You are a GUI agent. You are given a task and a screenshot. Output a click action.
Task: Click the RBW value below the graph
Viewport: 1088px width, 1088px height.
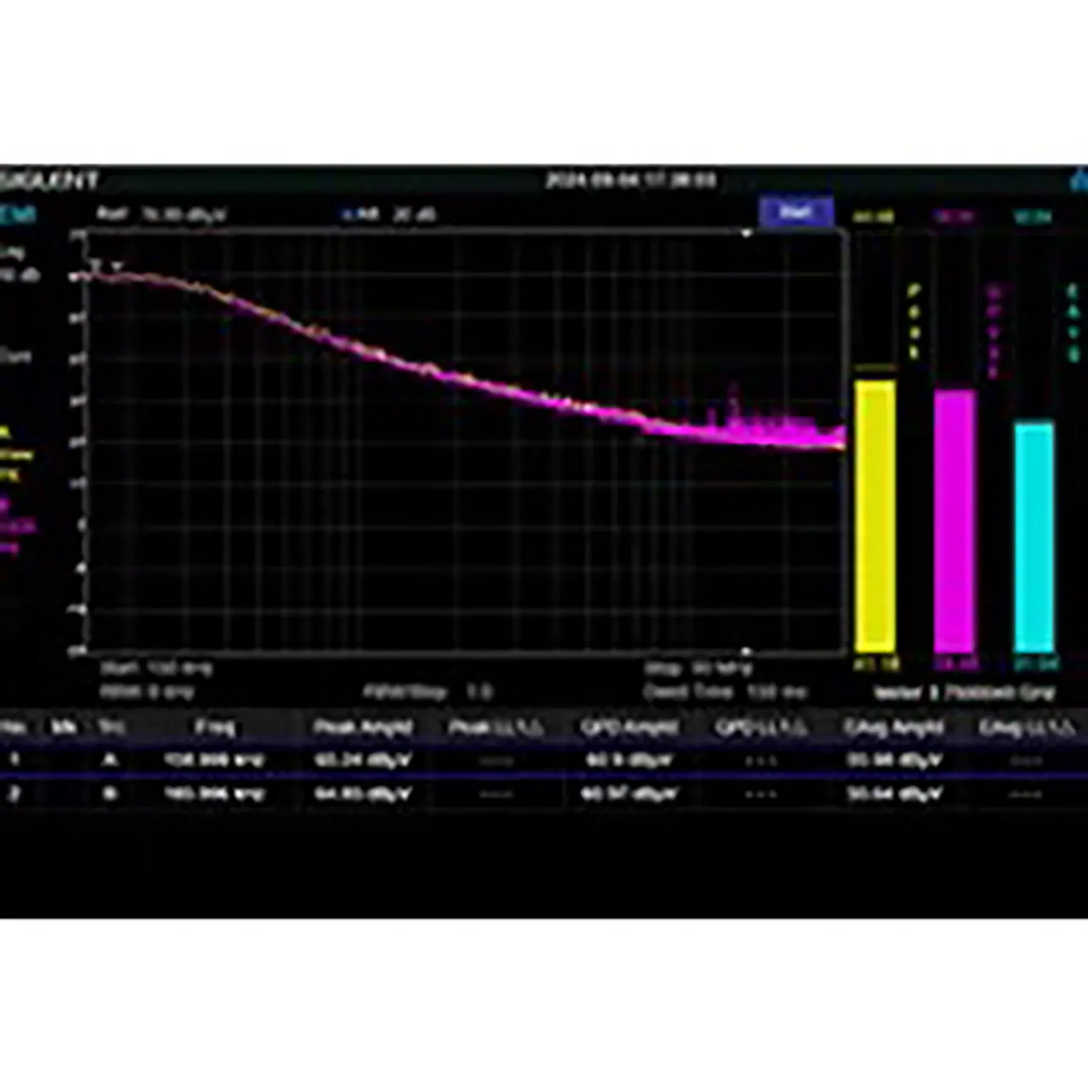coord(147,692)
